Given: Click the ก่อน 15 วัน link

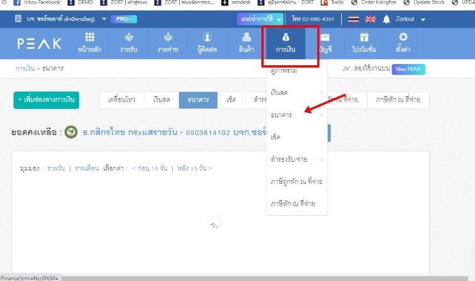Looking at the screenshot, I should pyautogui.click(x=150, y=169).
